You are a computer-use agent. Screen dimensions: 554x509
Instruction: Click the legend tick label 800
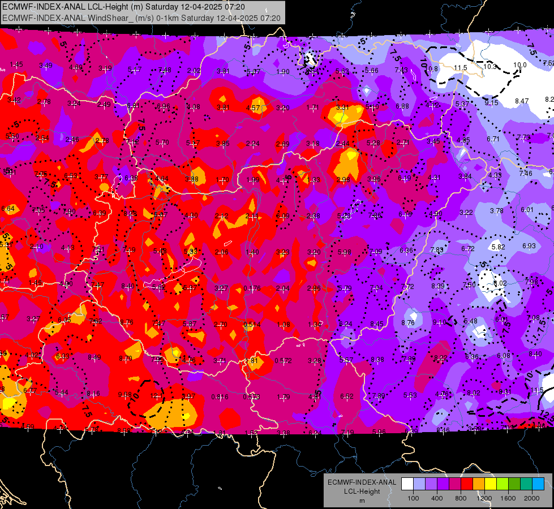point(461,498)
